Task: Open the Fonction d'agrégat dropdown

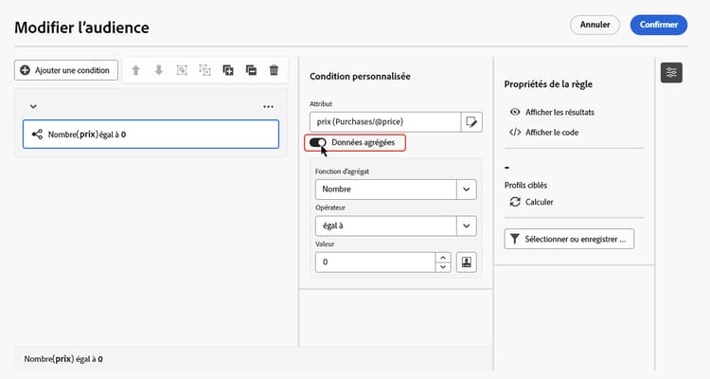Action: point(466,189)
